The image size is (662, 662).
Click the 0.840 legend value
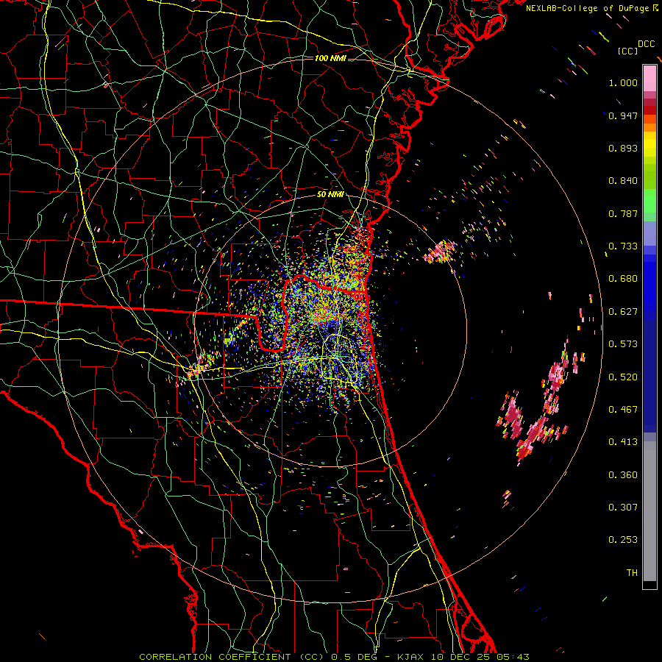[623, 181]
